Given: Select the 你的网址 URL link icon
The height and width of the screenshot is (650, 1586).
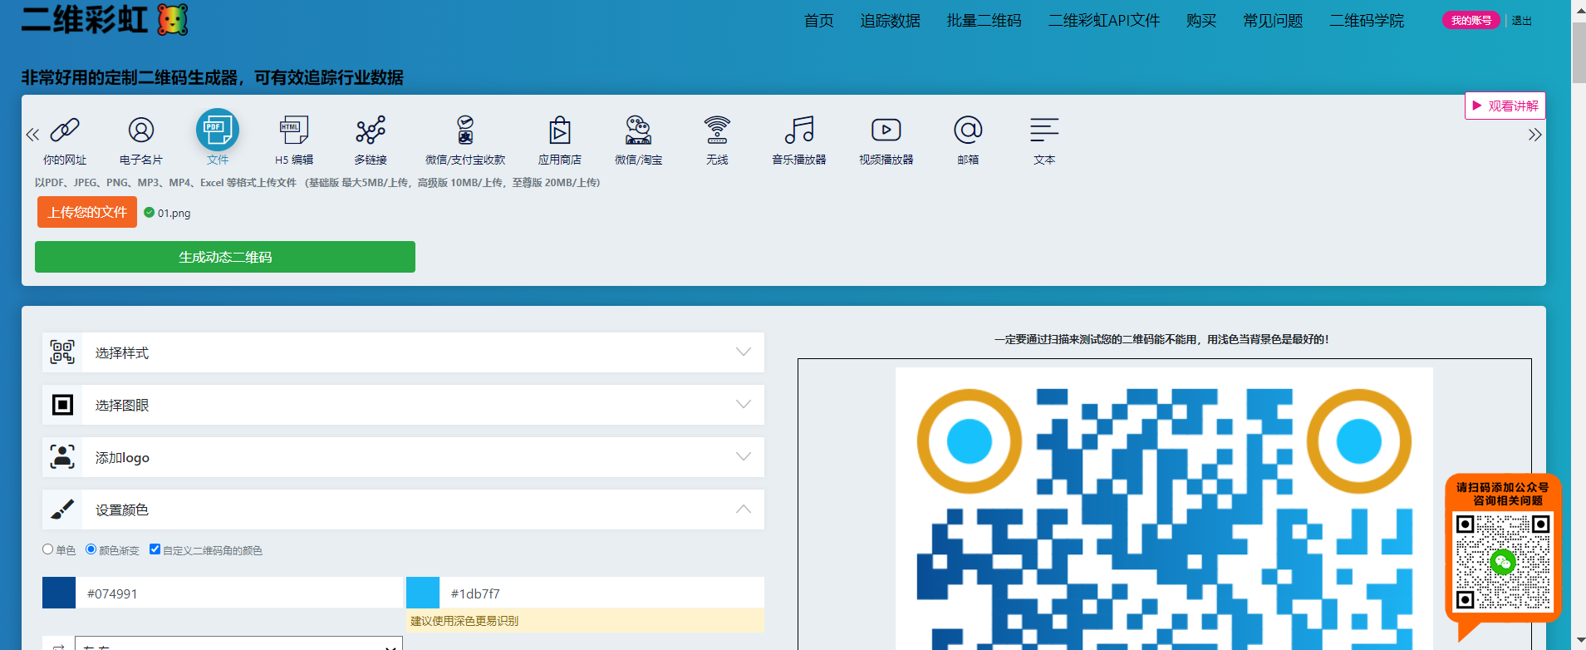Looking at the screenshot, I should click(65, 130).
